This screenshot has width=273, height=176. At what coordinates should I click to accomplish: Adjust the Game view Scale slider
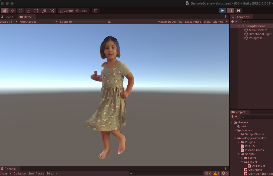70,22
